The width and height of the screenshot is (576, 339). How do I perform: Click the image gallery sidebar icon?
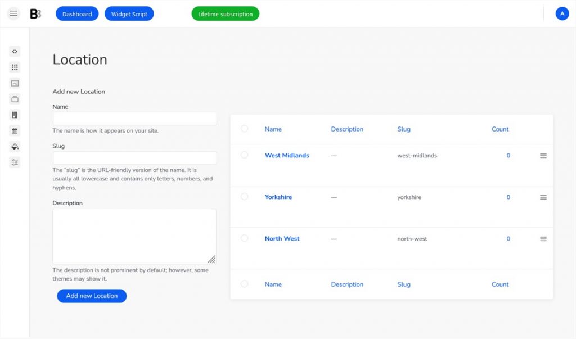click(x=14, y=83)
